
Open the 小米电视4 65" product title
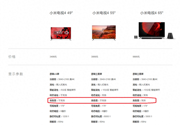(152, 13)
